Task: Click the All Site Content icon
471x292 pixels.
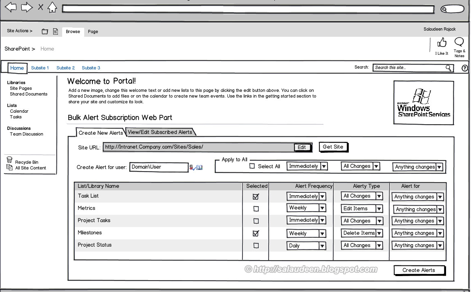Action: coord(9,167)
